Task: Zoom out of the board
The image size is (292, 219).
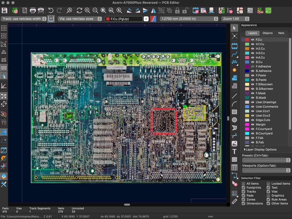Action: (95, 10)
